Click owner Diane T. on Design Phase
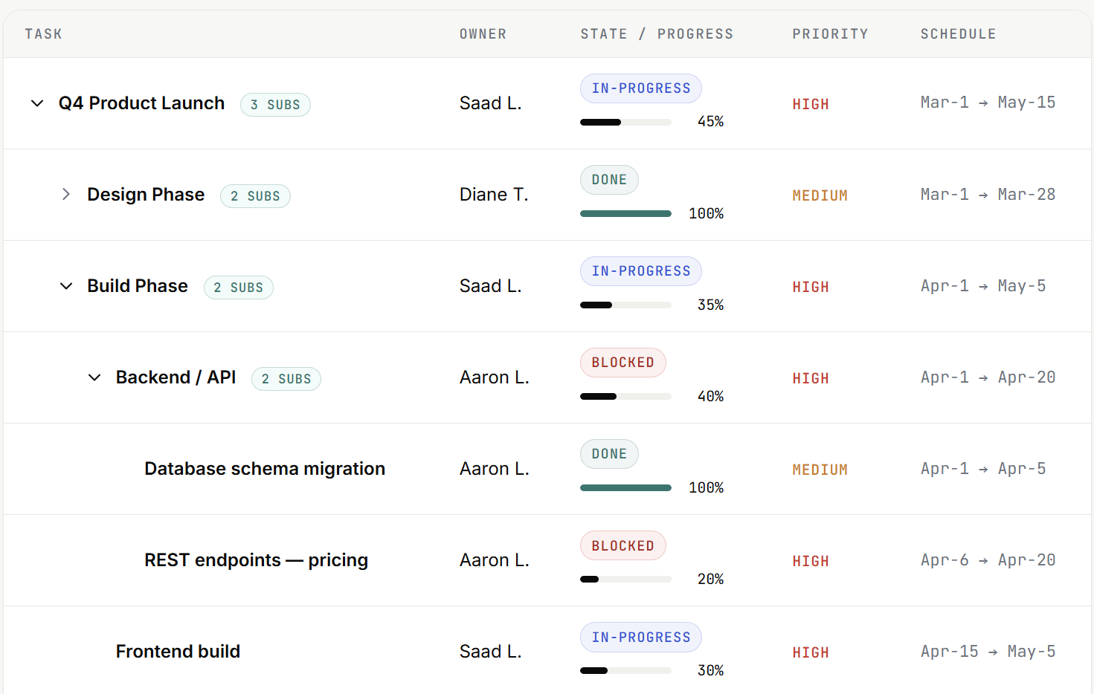Image resolution: width=1094 pixels, height=694 pixels. click(494, 195)
